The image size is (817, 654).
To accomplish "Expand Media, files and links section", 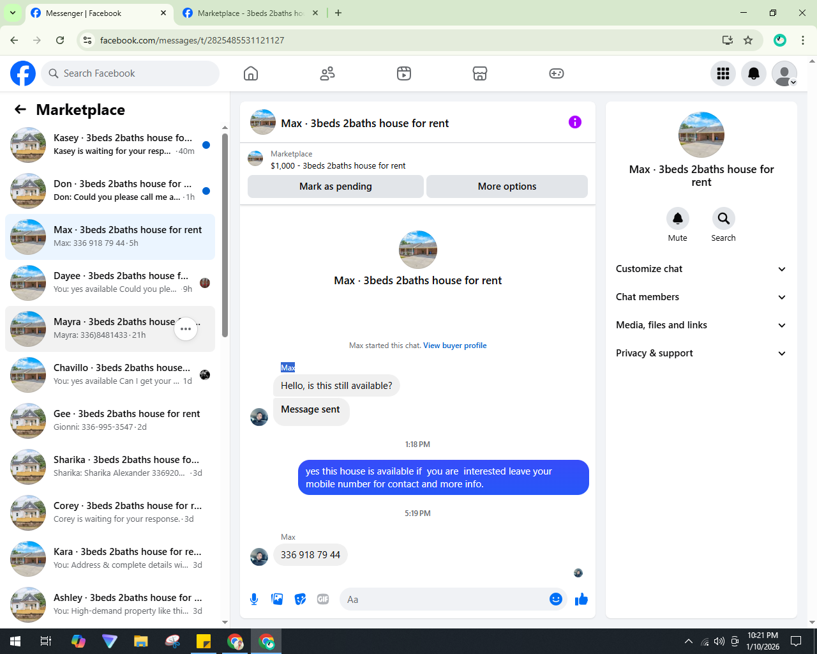I will (701, 325).
